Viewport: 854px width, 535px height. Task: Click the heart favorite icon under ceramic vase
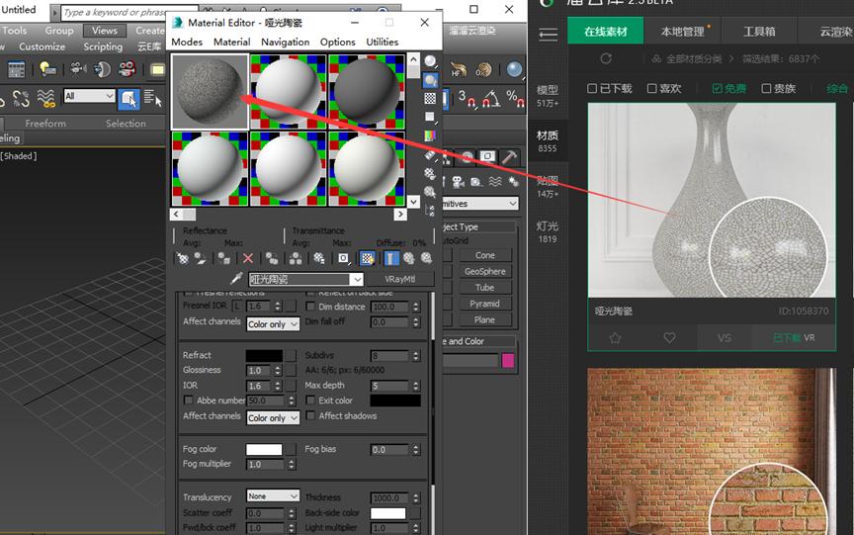point(669,337)
